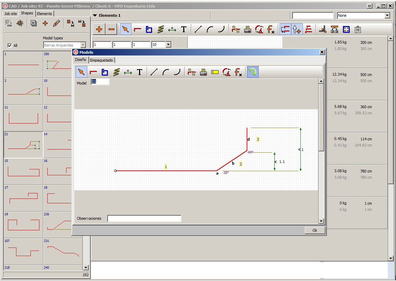Click the shapes list scroll down arrow
The height and width of the screenshot is (281, 396).
(86, 268)
